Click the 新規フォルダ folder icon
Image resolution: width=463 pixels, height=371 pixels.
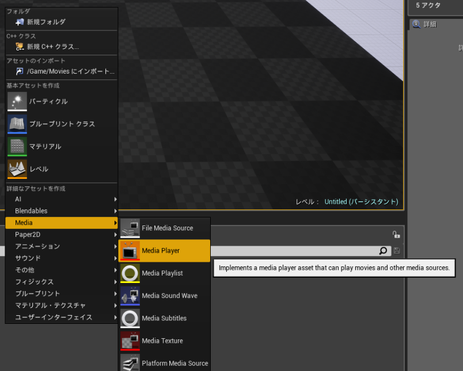click(x=20, y=22)
